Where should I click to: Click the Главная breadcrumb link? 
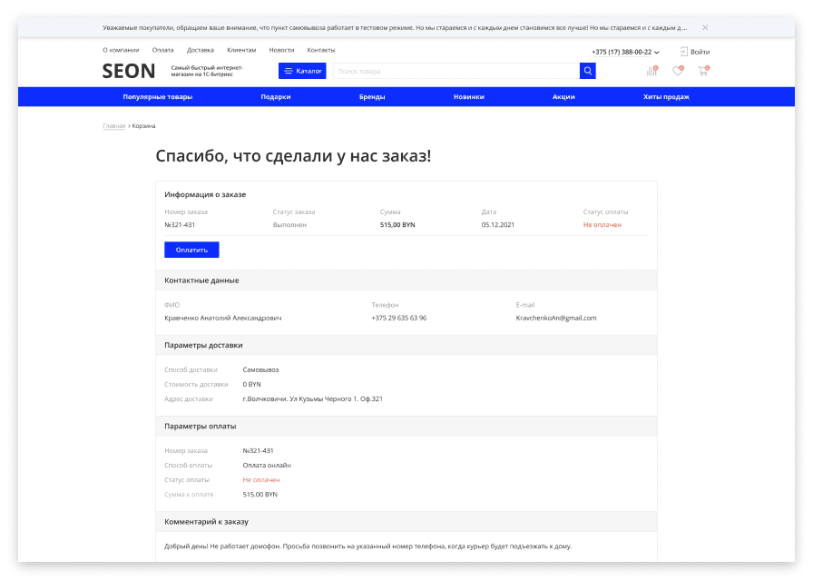pos(114,125)
